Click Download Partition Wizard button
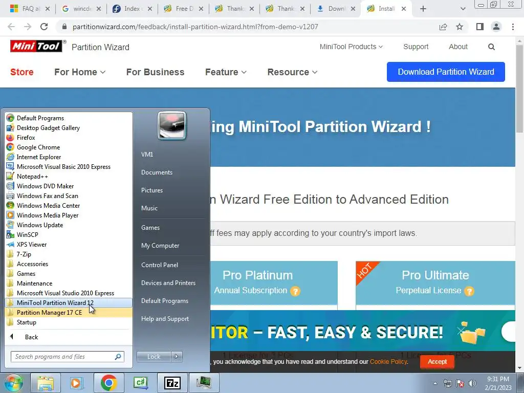The image size is (524, 393). coord(446,72)
